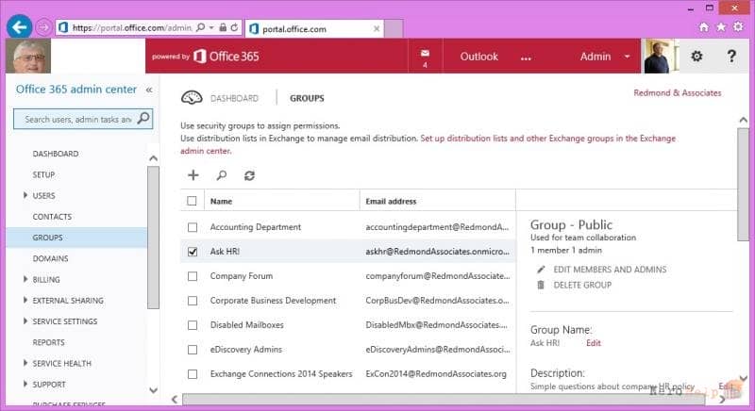This screenshot has width=755, height=411.
Task: Select the Company Forum group name
Action: click(242, 276)
